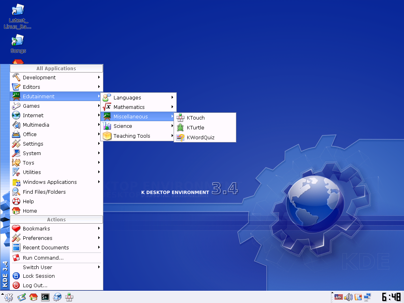Viewport: 404px width, 303px height.
Task: Click the panel hide arrow at left
Action: tap(2, 294)
